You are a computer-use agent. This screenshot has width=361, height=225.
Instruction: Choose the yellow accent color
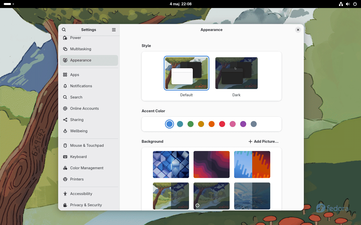pyautogui.click(x=201, y=124)
